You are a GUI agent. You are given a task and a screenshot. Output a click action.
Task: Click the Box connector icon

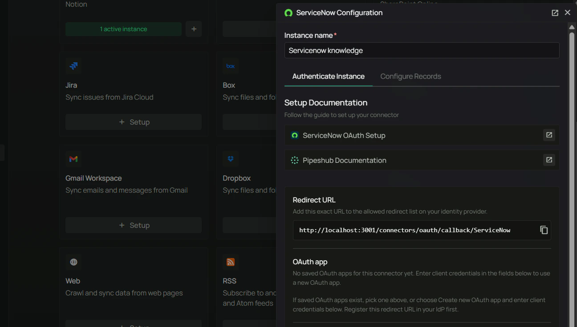230,66
